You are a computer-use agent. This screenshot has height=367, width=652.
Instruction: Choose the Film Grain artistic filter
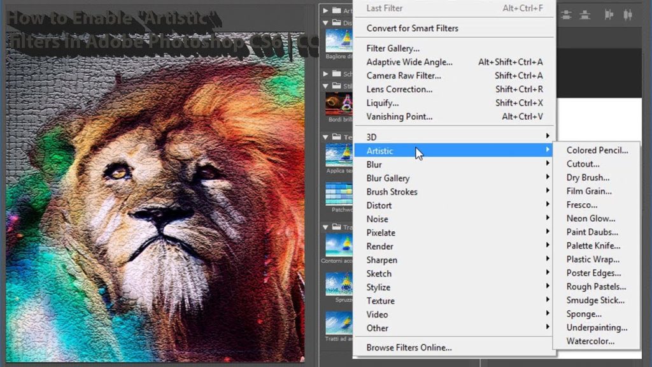point(597,191)
